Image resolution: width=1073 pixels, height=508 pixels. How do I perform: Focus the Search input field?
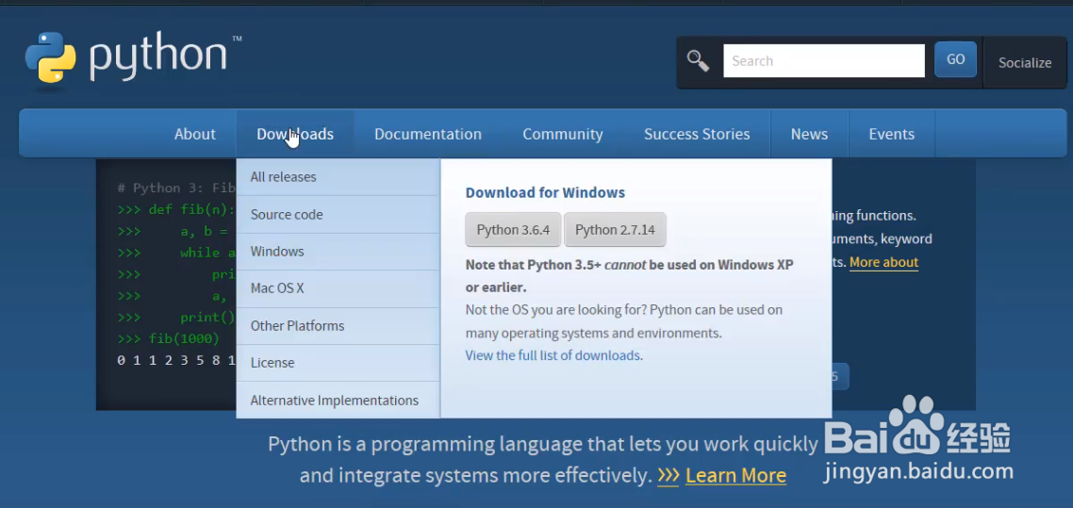[824, 61]
